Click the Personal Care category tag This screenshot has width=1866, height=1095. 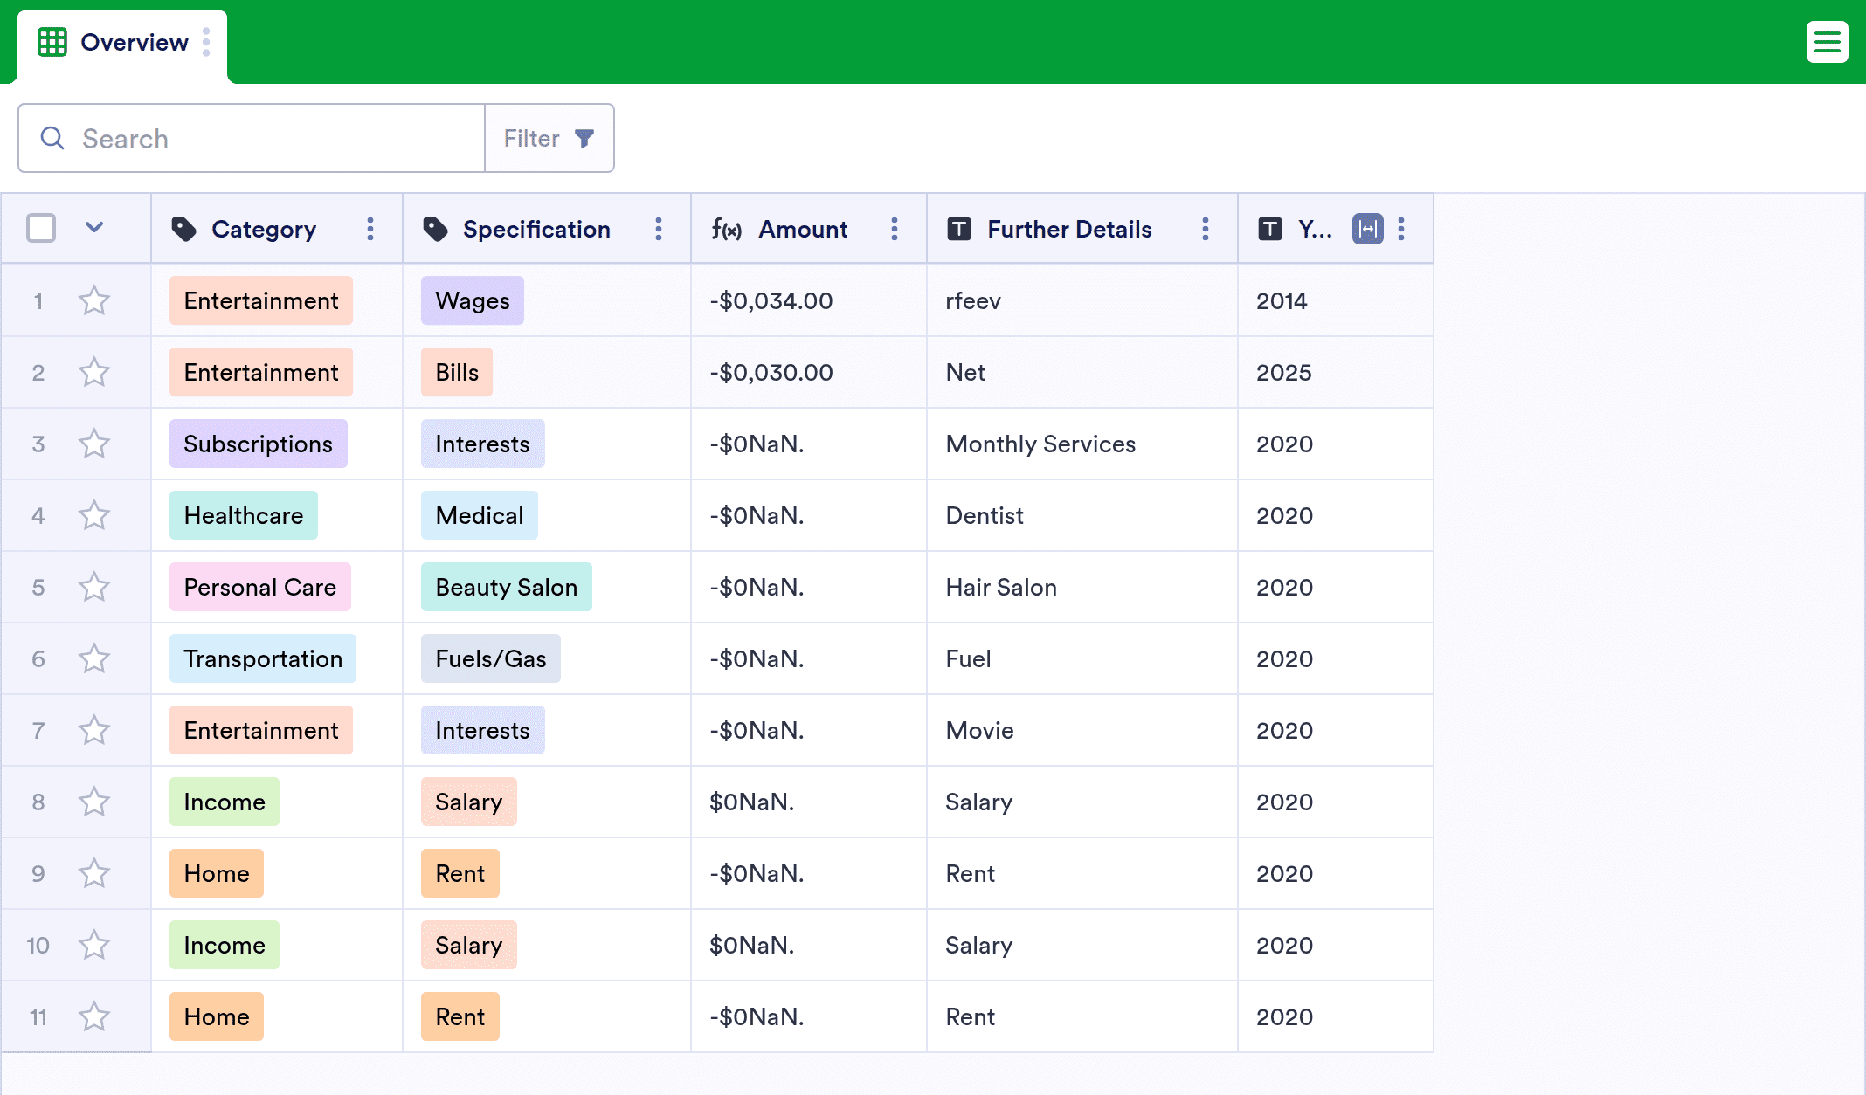click(260, 587)
